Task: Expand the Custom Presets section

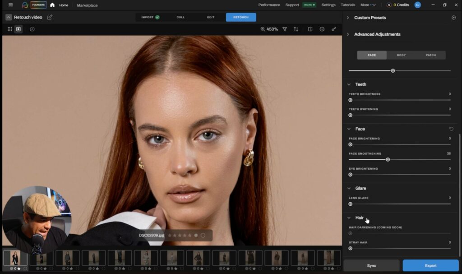Action: [x=347, y=18]
